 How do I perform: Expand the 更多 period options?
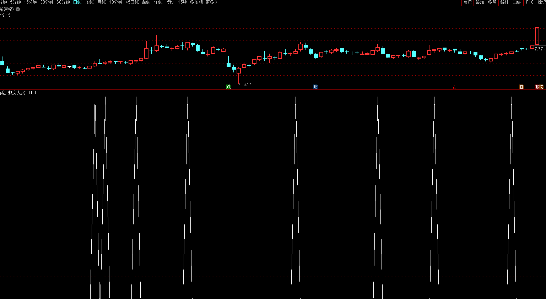coord(211,2)
